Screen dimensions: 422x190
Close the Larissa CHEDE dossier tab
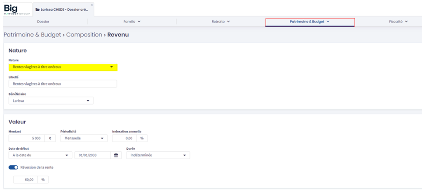pos(91,5)
